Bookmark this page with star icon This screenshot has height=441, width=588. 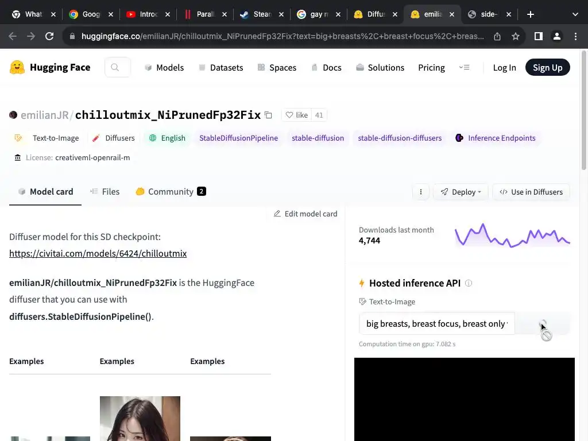(516, 36)
